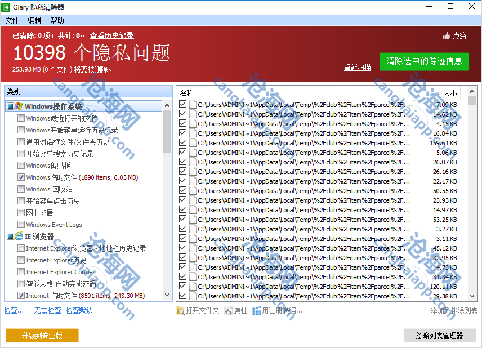The height and width of the screenshot is (348, 482).
Task: Click the file icon in the 45.12 KB row
Action: (193, 248)
